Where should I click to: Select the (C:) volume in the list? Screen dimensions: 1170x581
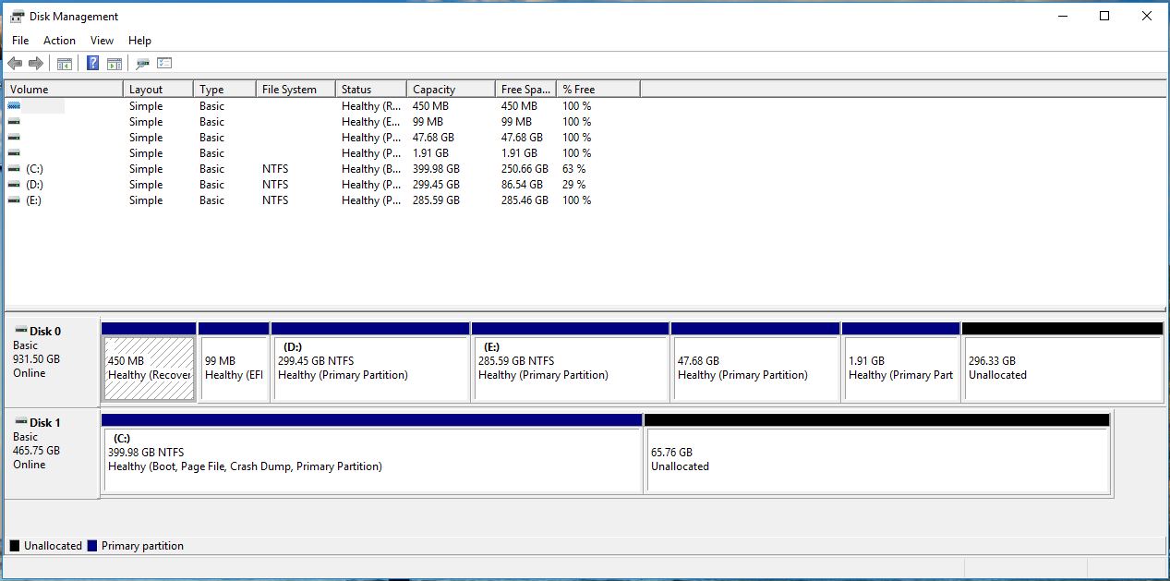tap(34, 169)
